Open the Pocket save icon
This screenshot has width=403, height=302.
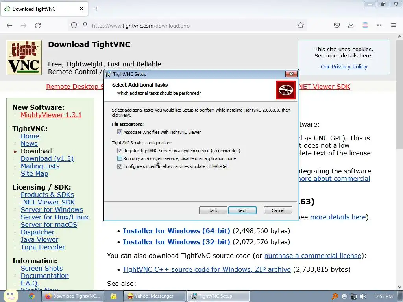pyautogui.click(x=337, y=25)
